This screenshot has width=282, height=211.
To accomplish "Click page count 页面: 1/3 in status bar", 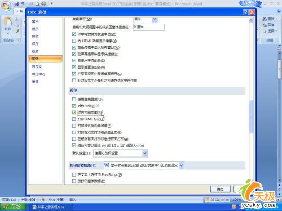I will pos(9,200).
